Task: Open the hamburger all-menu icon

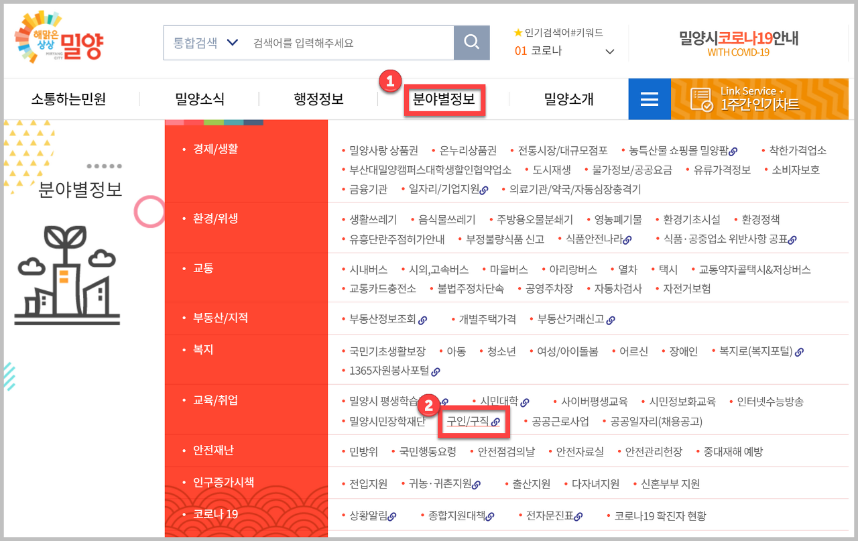Action: [649, 99]
